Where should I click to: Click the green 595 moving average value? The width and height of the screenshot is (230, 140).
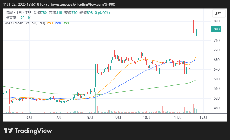tap(66, 23)
